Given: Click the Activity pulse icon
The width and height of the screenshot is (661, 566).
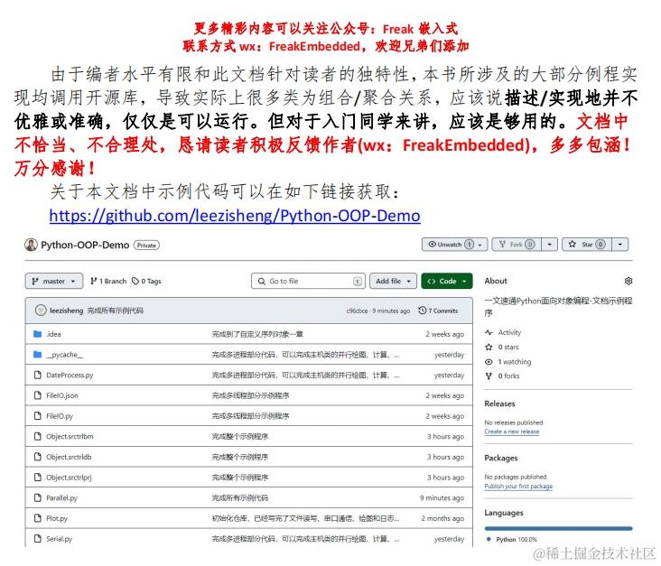Looking at the screenshot, I should pos(489,332).
